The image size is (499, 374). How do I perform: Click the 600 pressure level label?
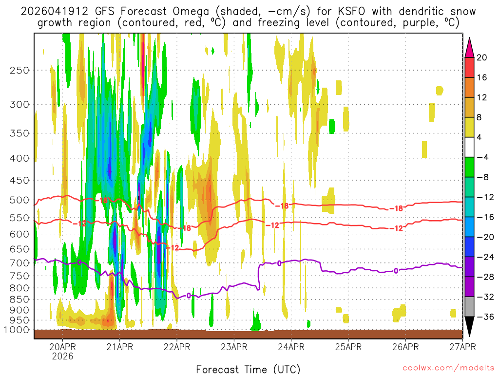[x=19, y=234]
